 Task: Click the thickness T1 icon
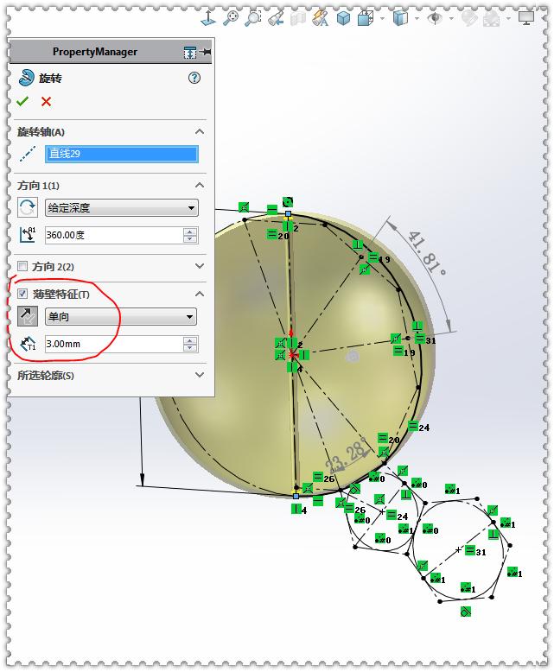(x=28, y=344)
